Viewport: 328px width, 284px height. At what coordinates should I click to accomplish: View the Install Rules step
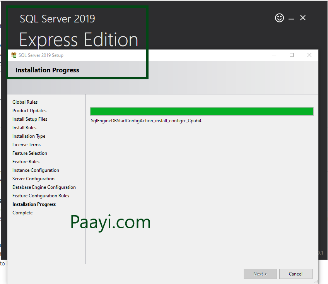(x=24, y=127)
